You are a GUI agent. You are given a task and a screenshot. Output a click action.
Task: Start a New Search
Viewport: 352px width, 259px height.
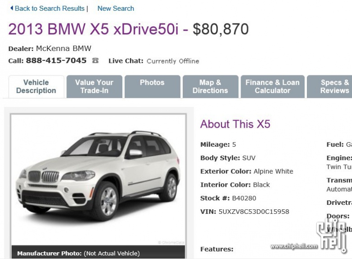(116, 9)
